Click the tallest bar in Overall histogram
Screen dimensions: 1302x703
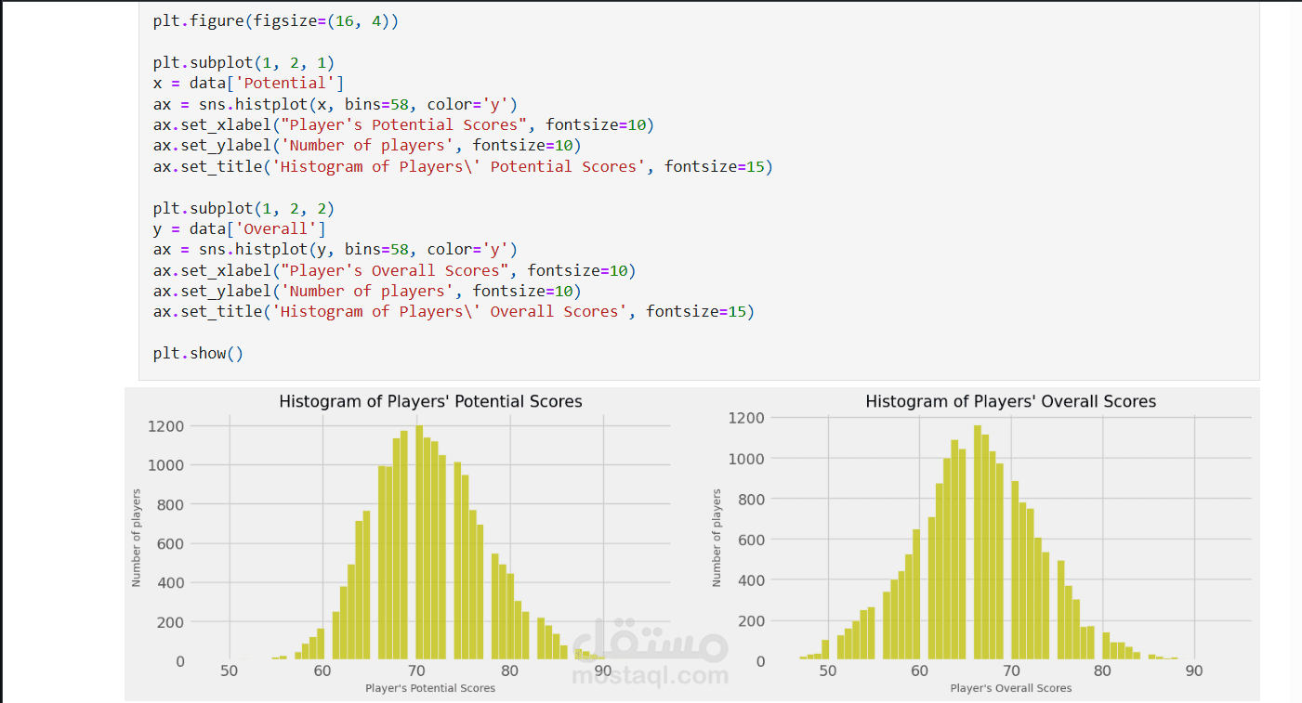coord(978,543)
